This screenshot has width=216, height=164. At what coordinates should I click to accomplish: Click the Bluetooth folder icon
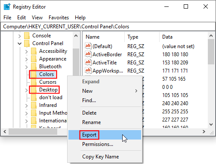click(x=34, y=67)
